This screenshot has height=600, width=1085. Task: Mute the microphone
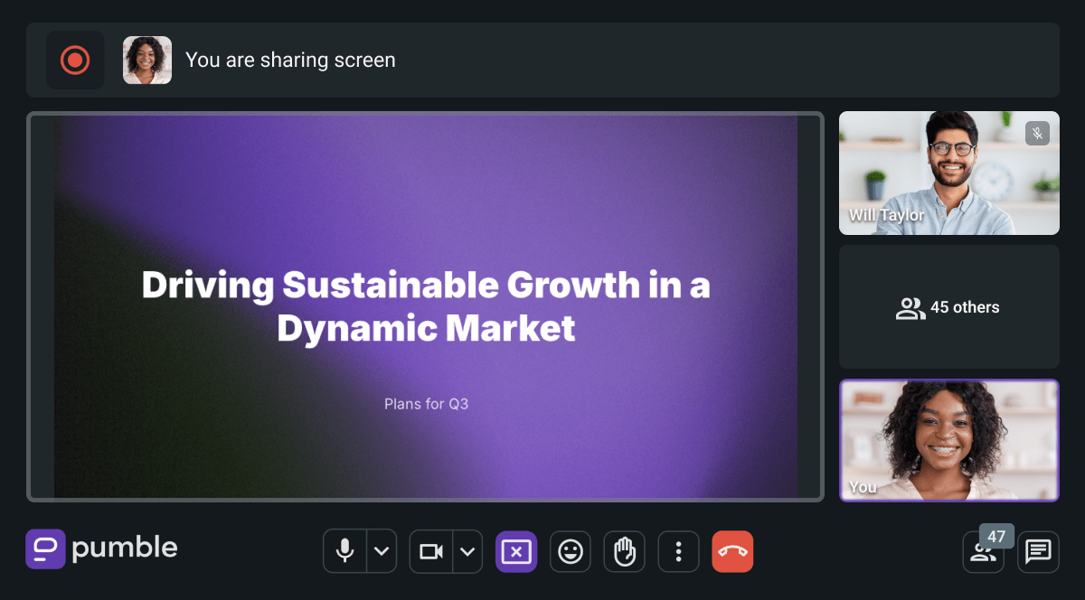(344, 551)
